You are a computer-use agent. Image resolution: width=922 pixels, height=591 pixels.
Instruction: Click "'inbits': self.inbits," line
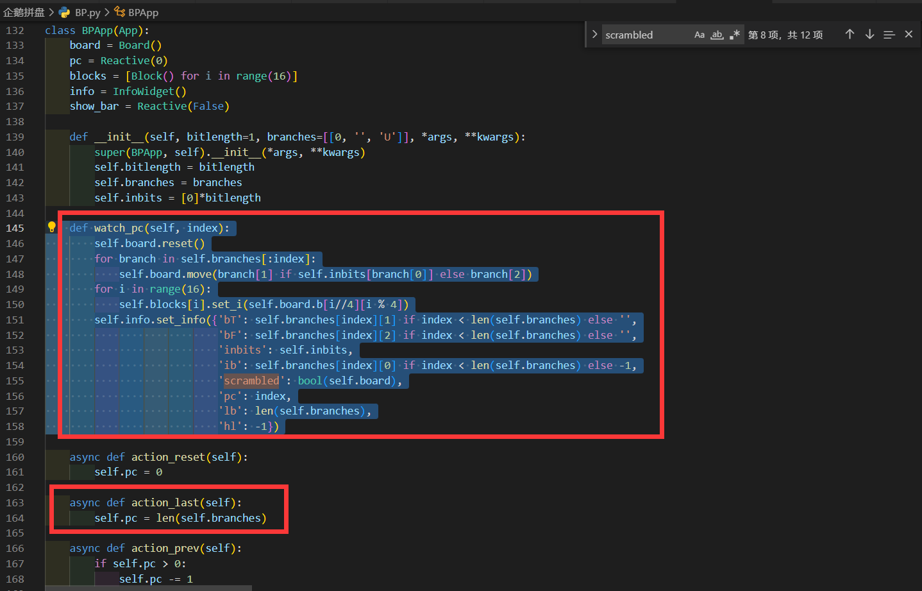click(x=286, y=350)
